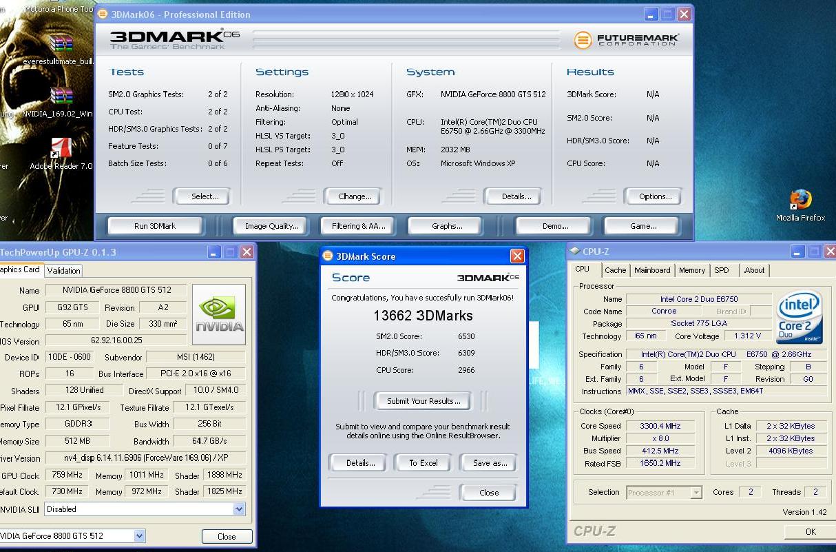Screen dimensions: 836x552
Task: Click the NVIDIA logo in GPU-Z
Action: tap(219, 314)
